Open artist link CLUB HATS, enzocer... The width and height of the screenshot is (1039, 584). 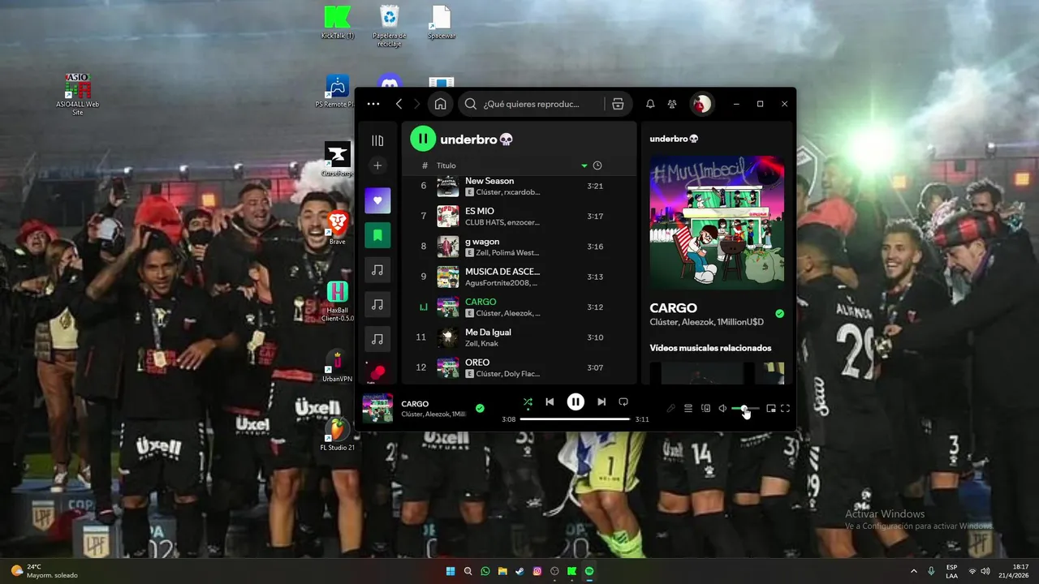click(x=502, y=222)
